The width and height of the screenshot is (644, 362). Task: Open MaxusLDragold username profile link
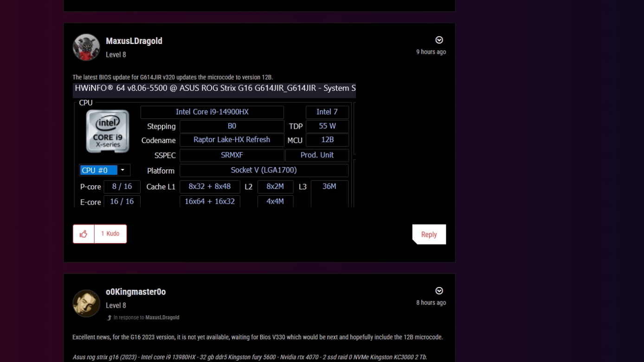coord(134,41)
